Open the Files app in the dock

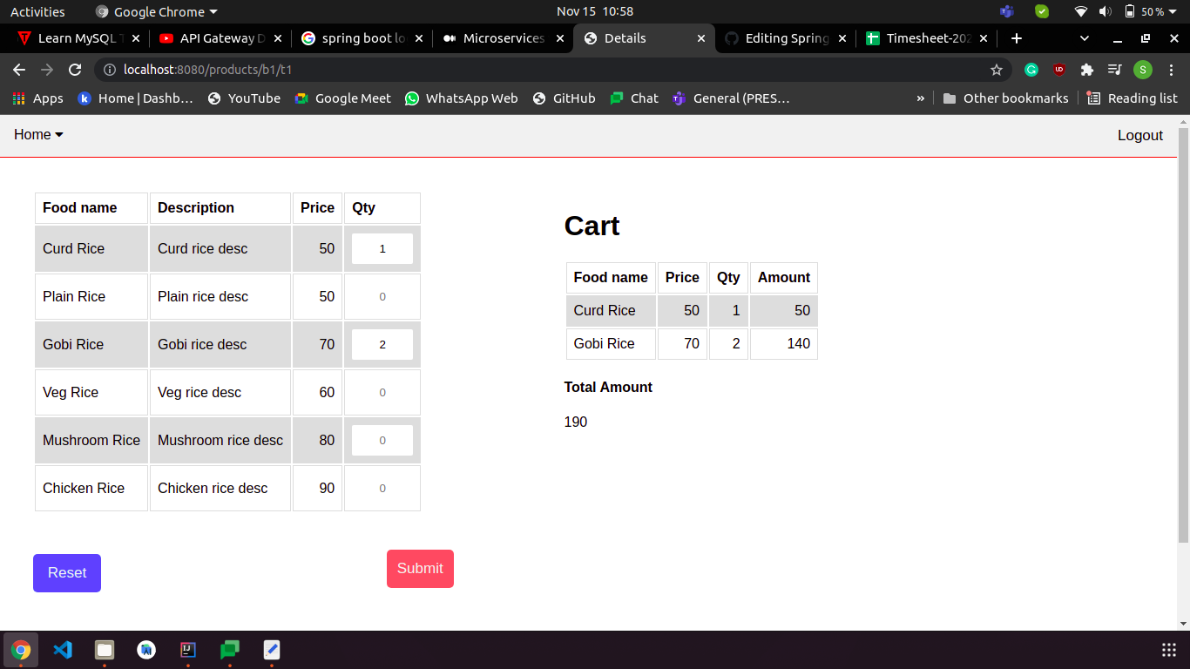[105, 650]
